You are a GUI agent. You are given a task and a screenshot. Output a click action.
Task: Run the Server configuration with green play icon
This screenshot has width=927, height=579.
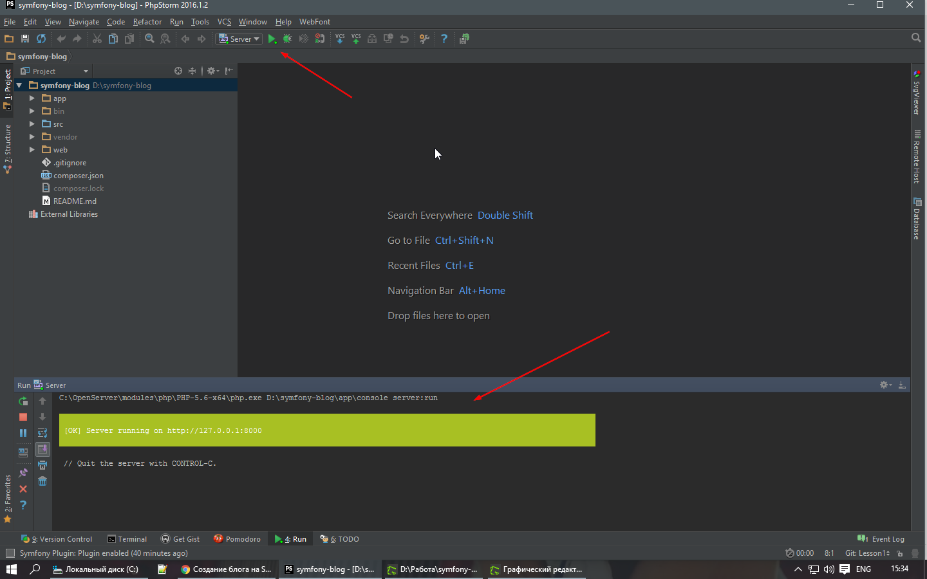point(272,39)
